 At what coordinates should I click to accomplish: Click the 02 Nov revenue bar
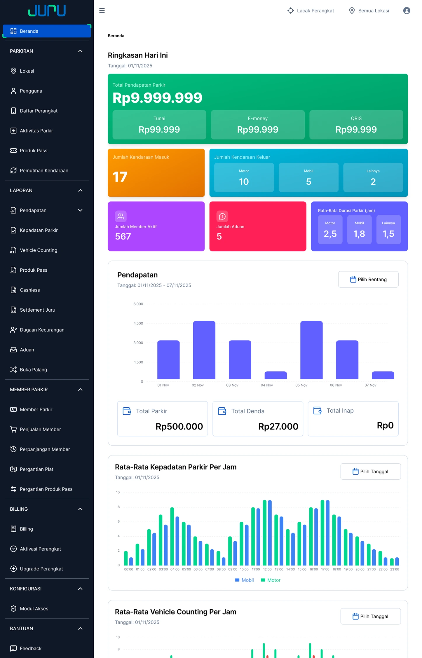(204, 350)
